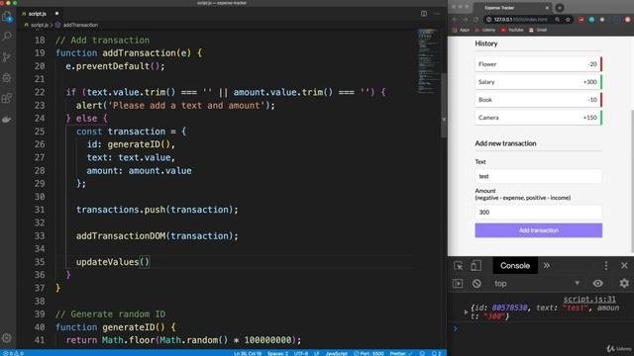Click the Flower -20 history item
634x356 pixels.
tap(539, 64)
